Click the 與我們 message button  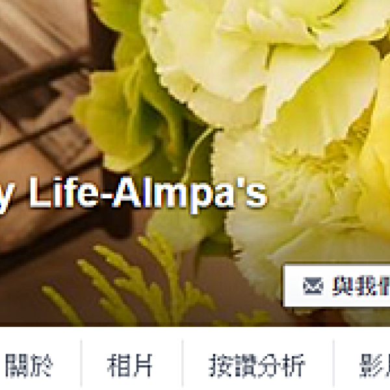pyautogui.click(x=337, y=286)
